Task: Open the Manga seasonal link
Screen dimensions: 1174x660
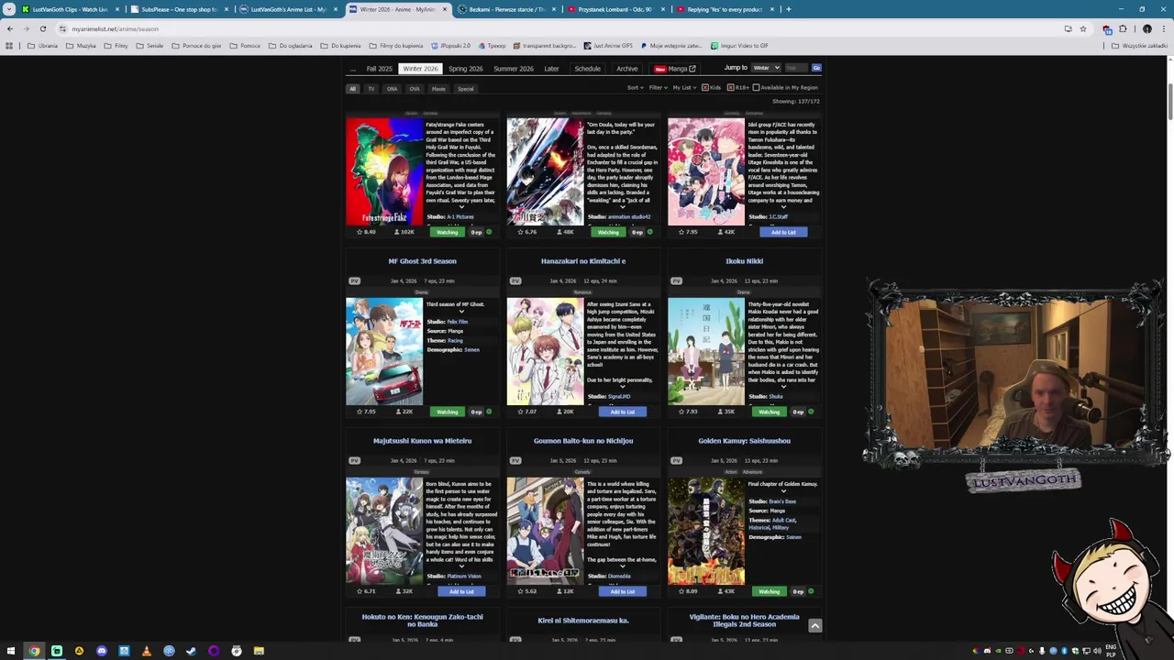Action: click(675, 69)
